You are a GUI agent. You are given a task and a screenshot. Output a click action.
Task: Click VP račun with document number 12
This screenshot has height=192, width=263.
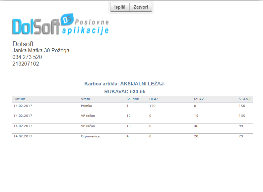[88, 116]
